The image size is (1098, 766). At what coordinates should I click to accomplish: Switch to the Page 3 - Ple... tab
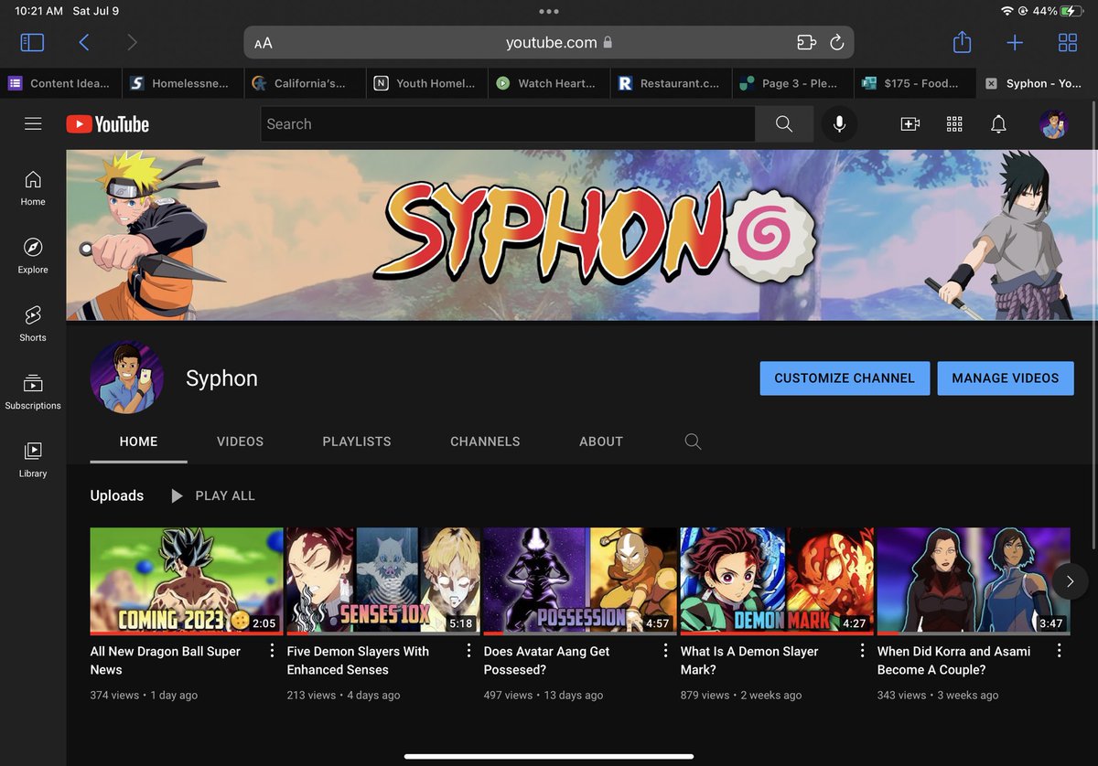pos(792,83)
